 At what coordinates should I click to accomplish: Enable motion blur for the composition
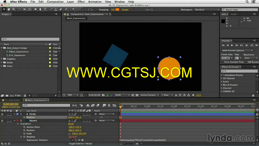tap(98, 105)
